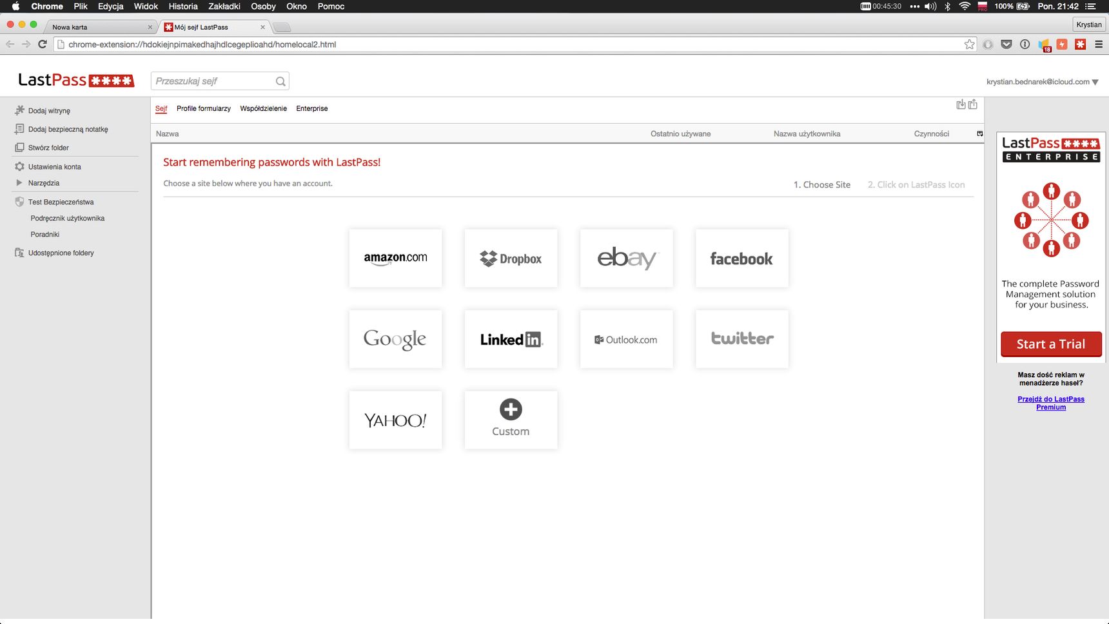
Task: Close the Mój sejf LastPass tab
Action: [x=262, y=27]
